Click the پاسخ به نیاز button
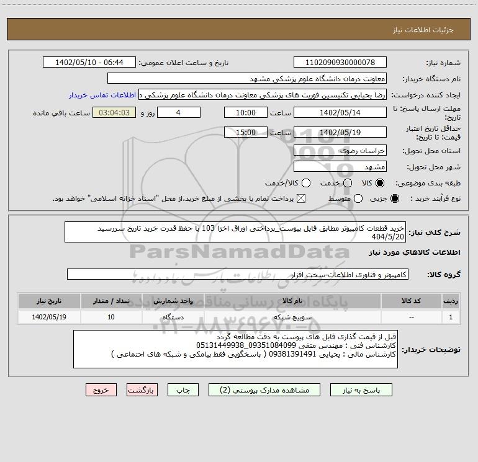This screenshot has width=478, height=462. (361, 390)
